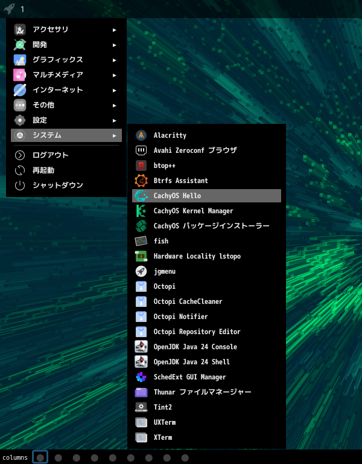Click the 'Tint2' text label

coord(163,407)
